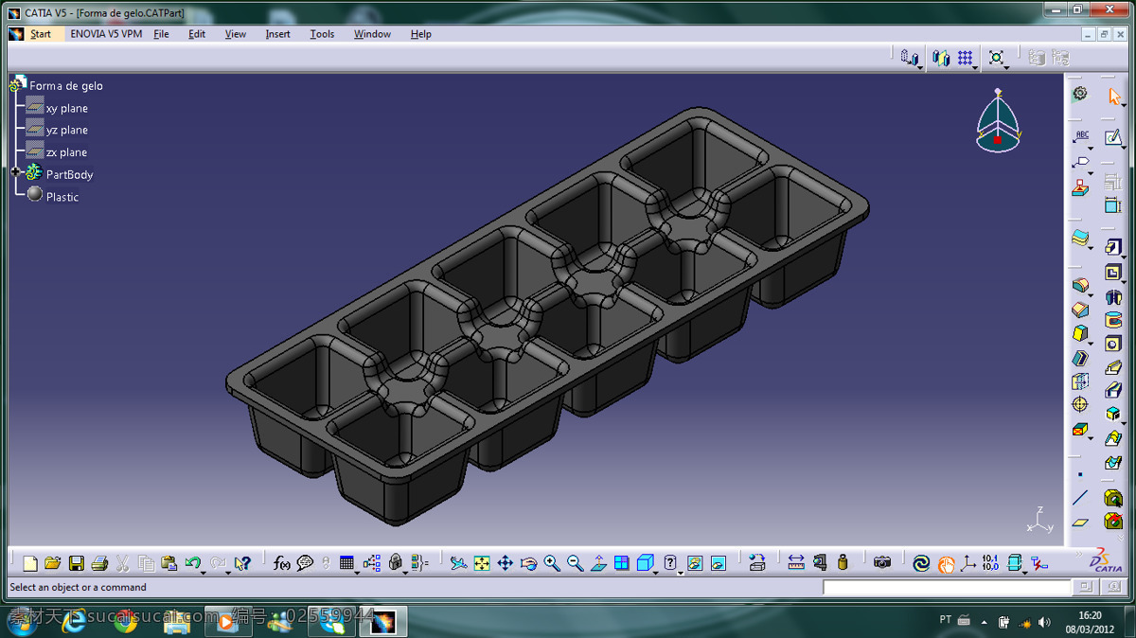Viewport: 1136px width, 638px height.
Task: Open the Window menu
Action: click(x=372, y=34)
